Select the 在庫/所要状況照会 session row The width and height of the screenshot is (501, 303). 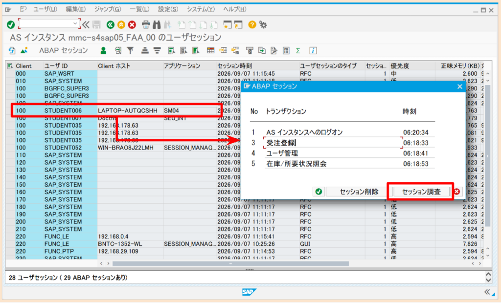point(342,164)
